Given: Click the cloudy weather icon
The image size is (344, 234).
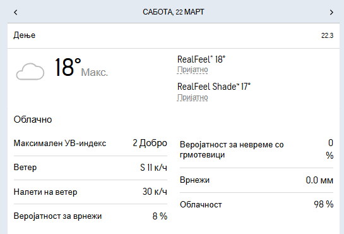Looking at the screenshot, I should pyautogui.click(x=30, y=71).
